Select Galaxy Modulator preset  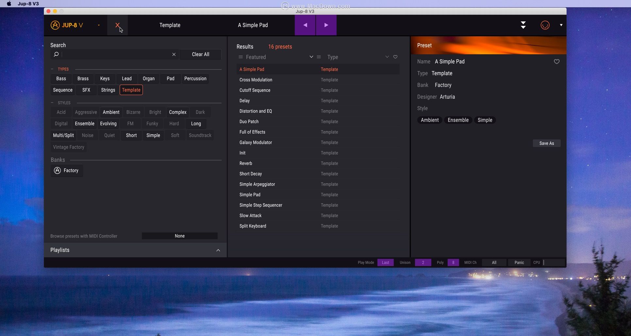[x=318, y=142]
